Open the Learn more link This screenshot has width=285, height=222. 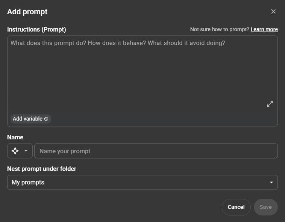coord(264,29)
